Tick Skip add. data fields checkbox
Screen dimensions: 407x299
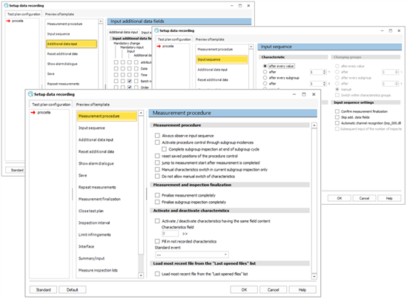pyautogui.click(x=337, y=117)
